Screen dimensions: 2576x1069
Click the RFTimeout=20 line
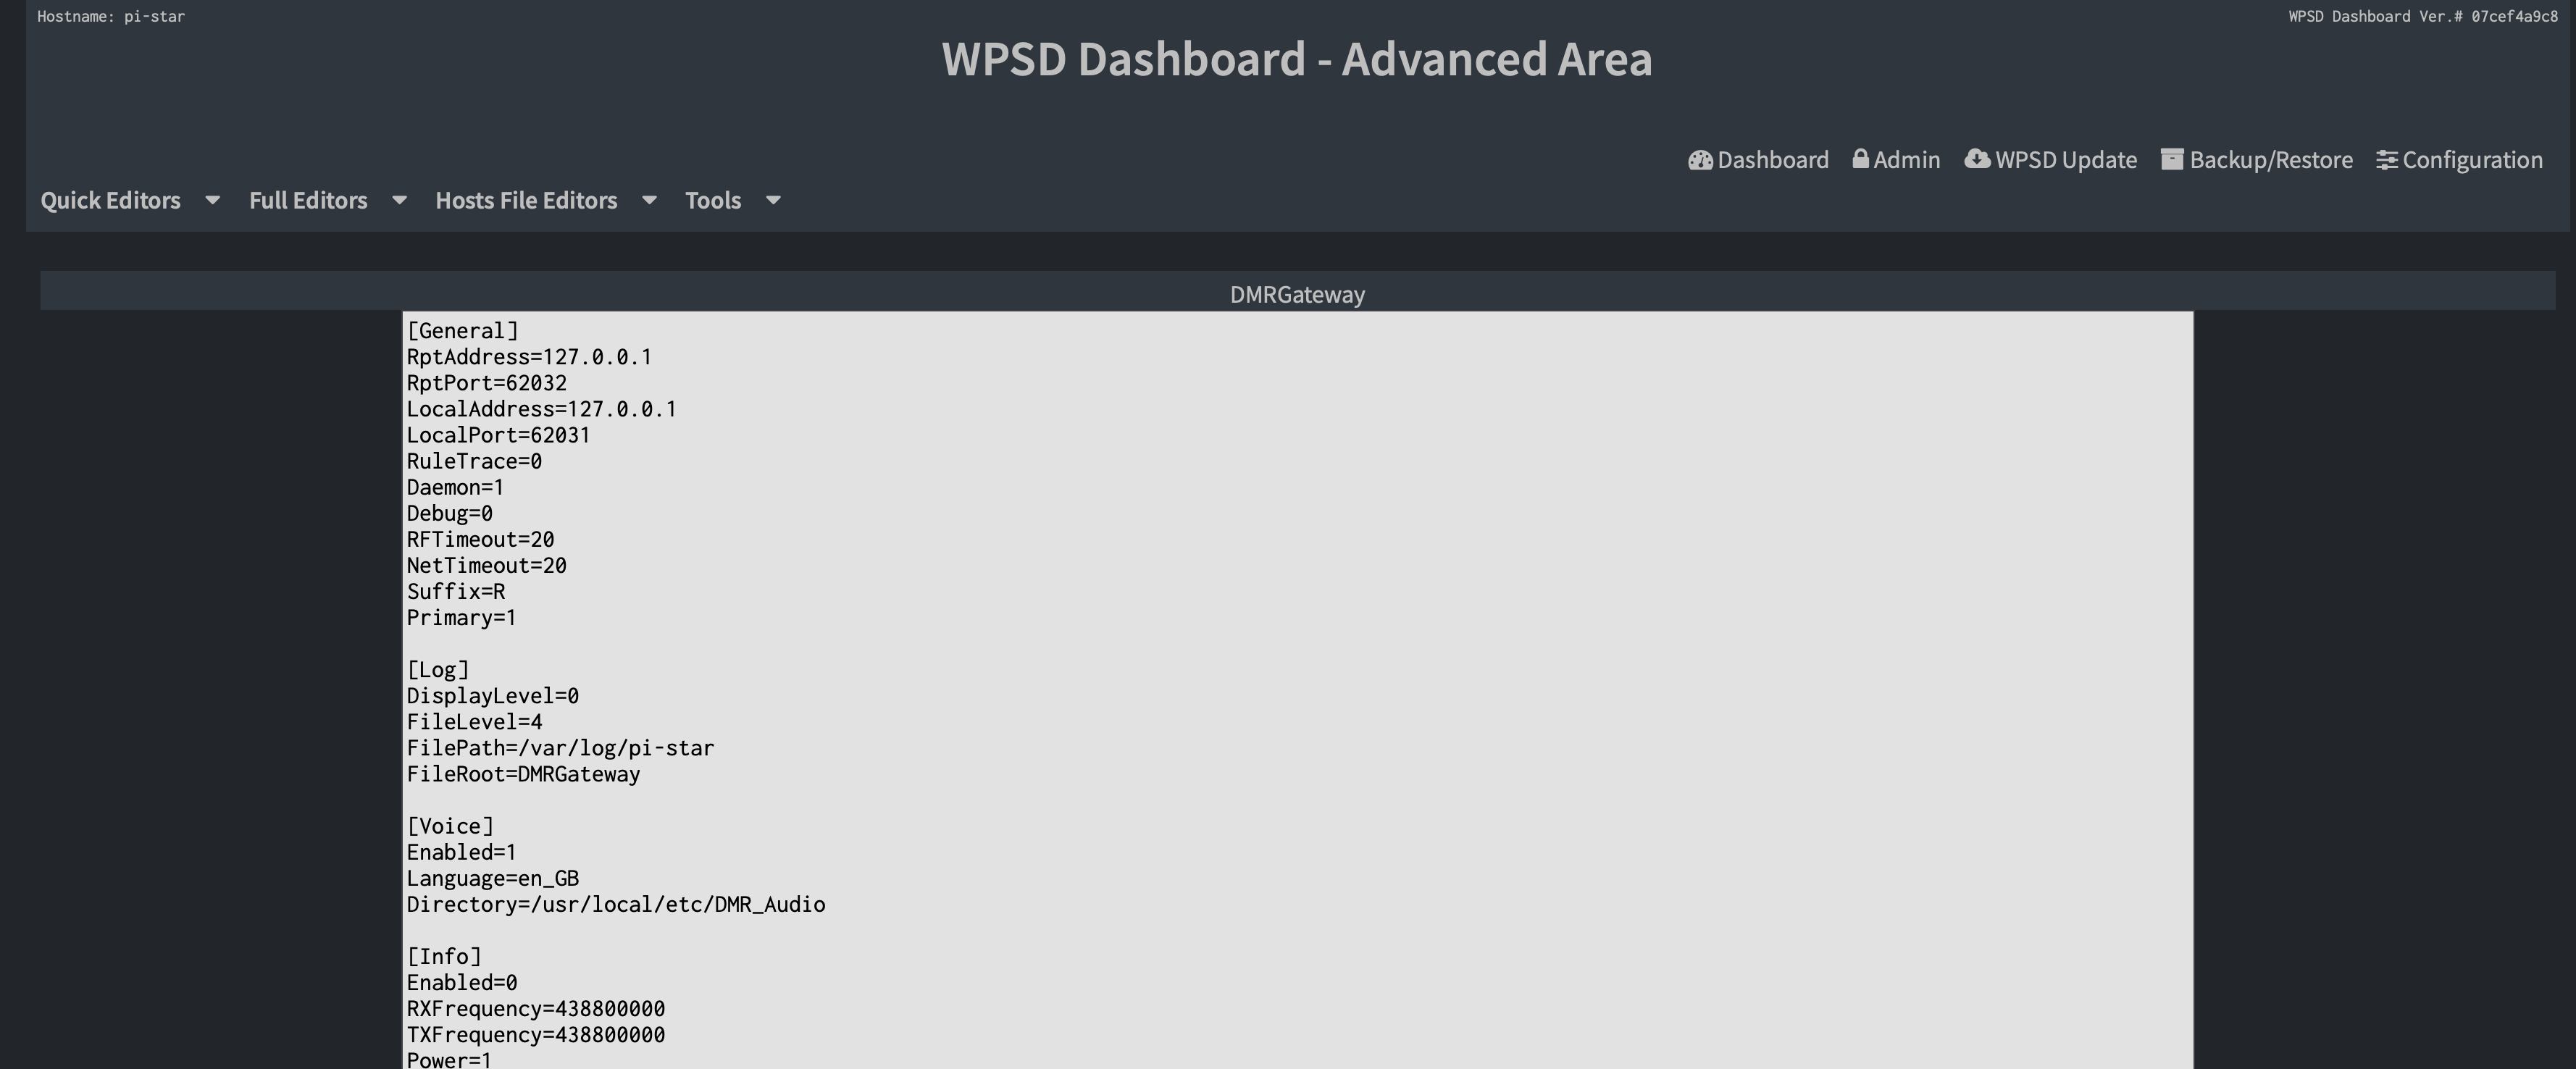480,539
